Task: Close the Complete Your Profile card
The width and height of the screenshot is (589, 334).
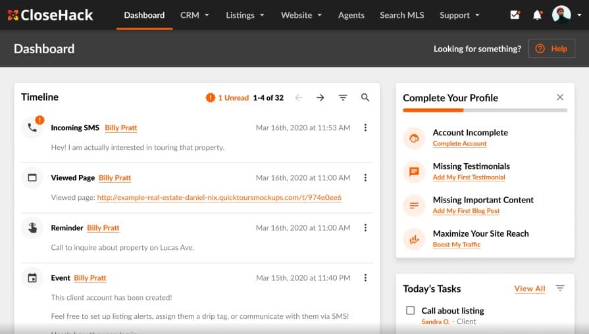Action: (x=560, y=97)
